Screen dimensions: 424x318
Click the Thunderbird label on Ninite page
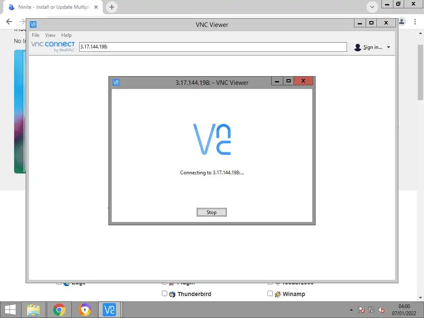point(194,294)
